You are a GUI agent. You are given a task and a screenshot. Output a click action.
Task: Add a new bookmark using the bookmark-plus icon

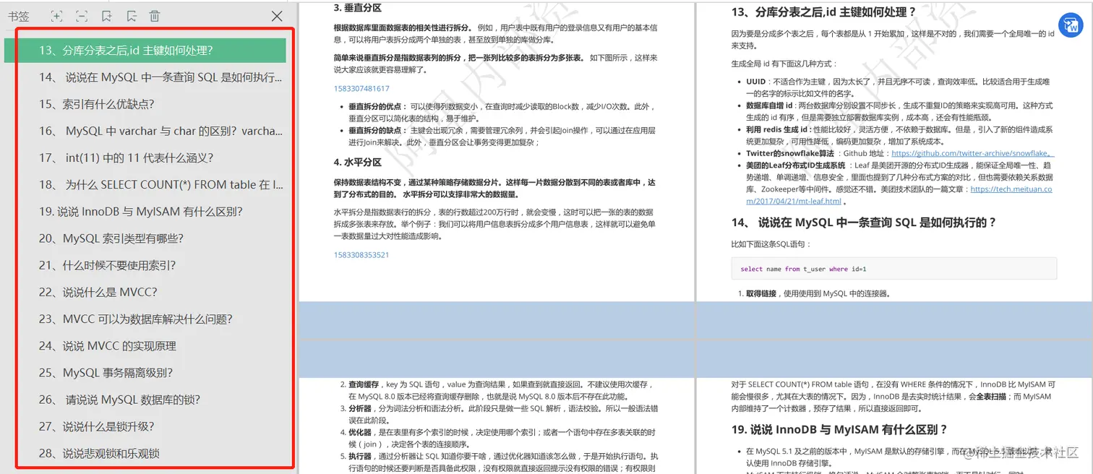tap(106, 16)
